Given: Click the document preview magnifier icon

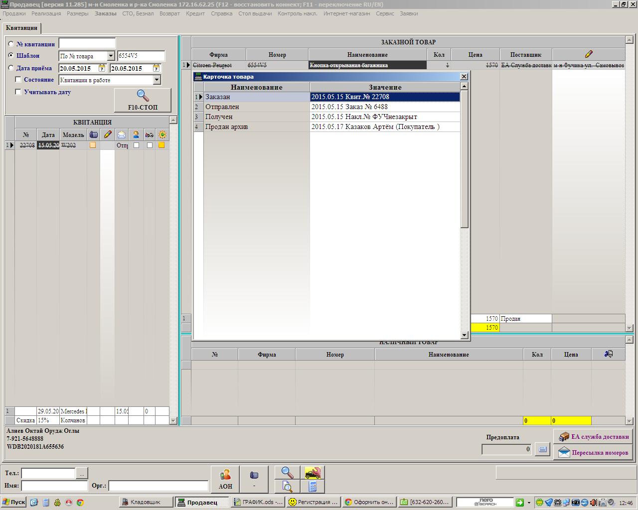Looking at the screenshot, I should pyautogui.click(x=287, y=487).
